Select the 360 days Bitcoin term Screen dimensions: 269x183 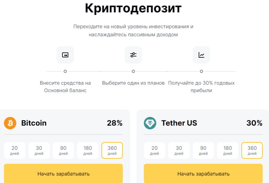pos(112,150)
